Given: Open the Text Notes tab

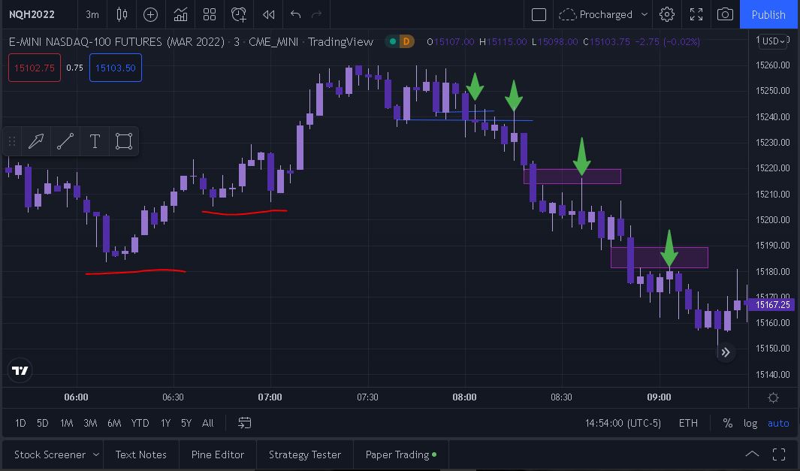Looking at the screenshot, I should click(140, 454).
